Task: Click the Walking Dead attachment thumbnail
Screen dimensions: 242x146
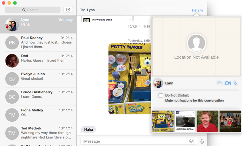Action: pyautogui.click(x=87, y=20)
